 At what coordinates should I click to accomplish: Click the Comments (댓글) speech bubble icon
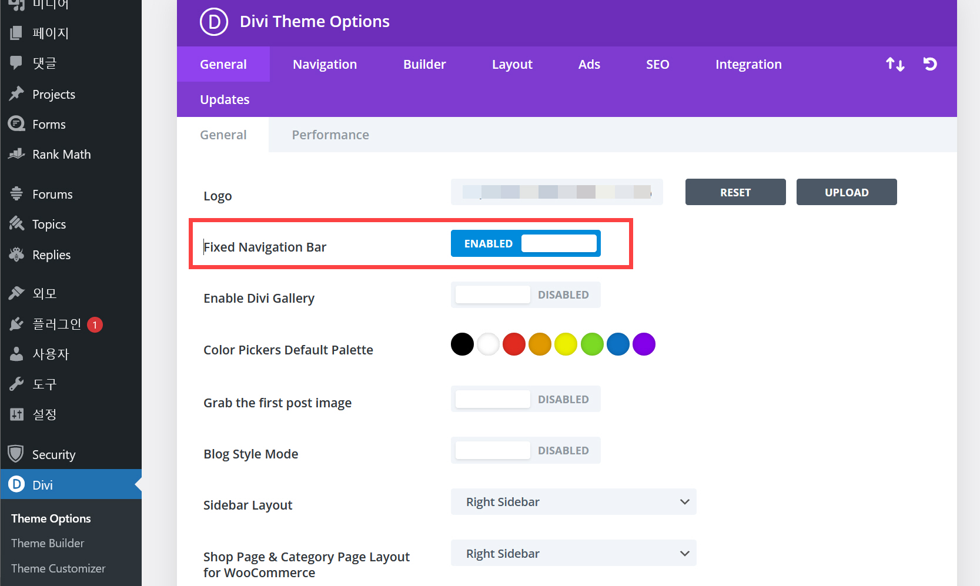coord(16,63)
